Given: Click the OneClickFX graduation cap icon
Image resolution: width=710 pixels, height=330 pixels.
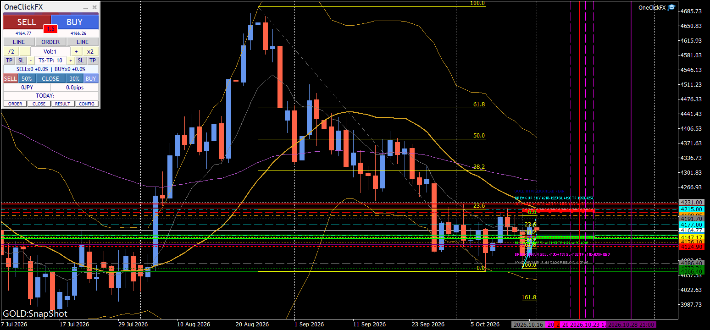Looking at the screenshot, I should coord(671,7).
